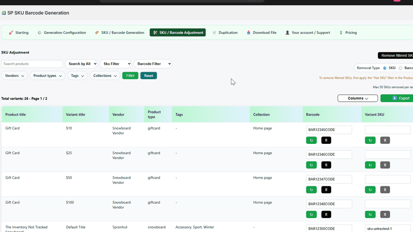Click the BAR12348CODE barcode field
This screenshot has height=232, width=413.
[329, 204]
